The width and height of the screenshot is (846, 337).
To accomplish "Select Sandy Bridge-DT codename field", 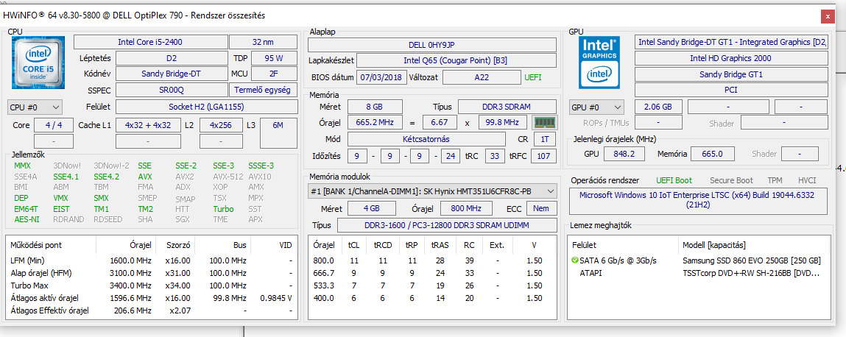I will [172, 74].
